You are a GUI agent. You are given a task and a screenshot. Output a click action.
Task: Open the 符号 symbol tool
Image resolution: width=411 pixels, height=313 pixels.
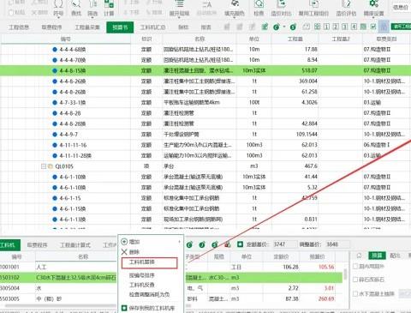(58, 8)
